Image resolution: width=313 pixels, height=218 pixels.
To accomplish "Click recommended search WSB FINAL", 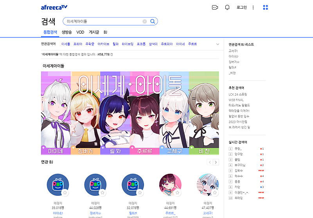I will pos(236,100).
